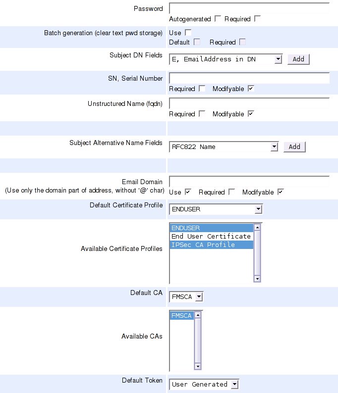Screen dimensions: 338x393
Task: Select IPSec CA Profile in list
Action: [x=211, y=245]
